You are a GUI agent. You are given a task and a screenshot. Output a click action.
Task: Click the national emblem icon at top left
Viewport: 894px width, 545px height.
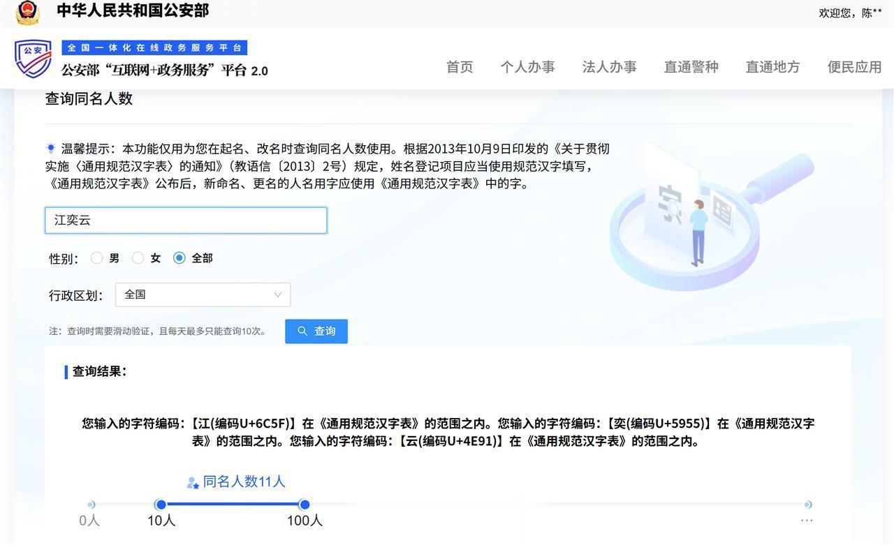click(x=28, y=12)
